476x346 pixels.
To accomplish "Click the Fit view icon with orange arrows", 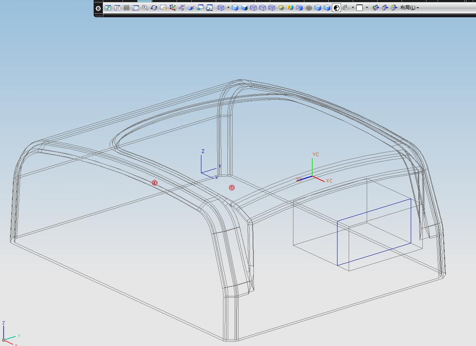I will point(117,8).
